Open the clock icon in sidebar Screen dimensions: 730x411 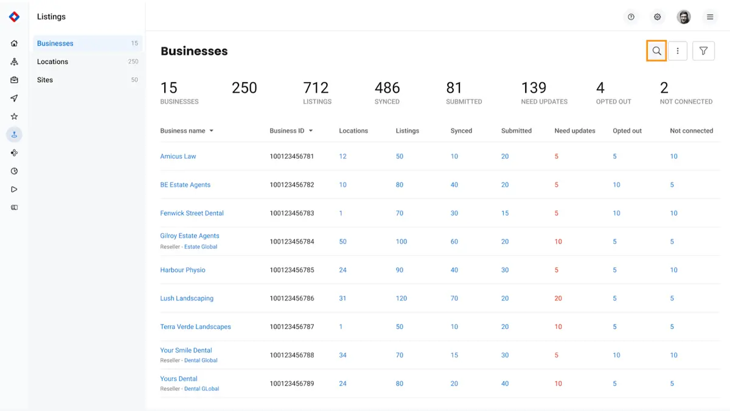[15, 171]
